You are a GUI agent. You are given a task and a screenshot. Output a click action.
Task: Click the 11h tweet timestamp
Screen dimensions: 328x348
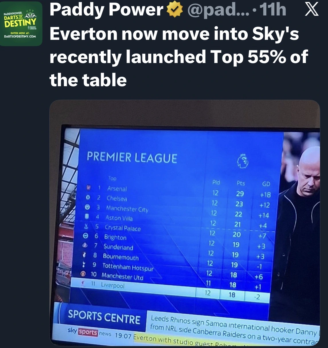(273, 10)
